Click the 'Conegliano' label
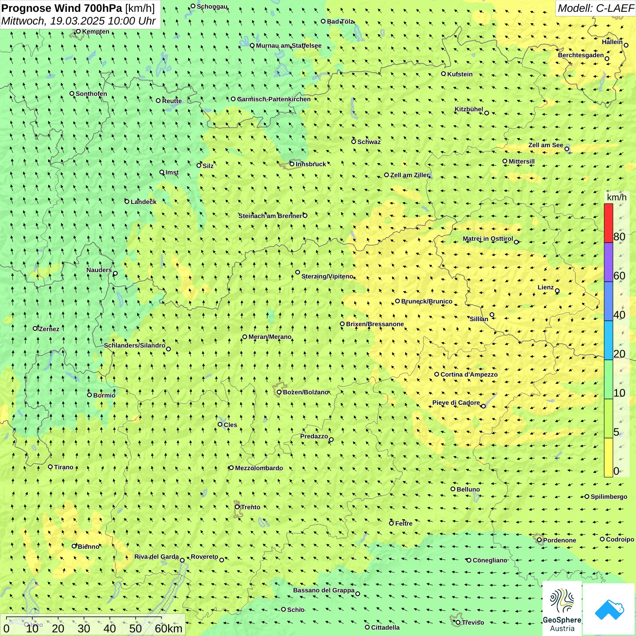636x636 pixels. (490, 560)
